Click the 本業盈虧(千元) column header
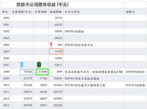Viewport: 147px width, 109px height. pyautogui.click(x=22, y=12)
